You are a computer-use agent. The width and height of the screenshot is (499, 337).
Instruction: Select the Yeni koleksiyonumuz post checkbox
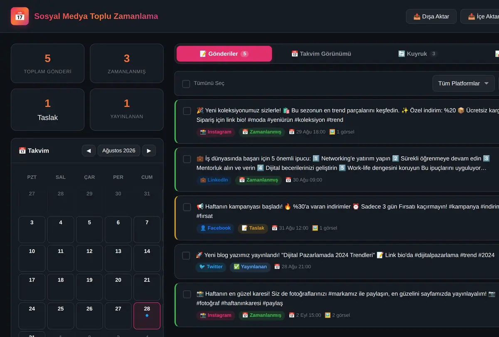(187, 111)
